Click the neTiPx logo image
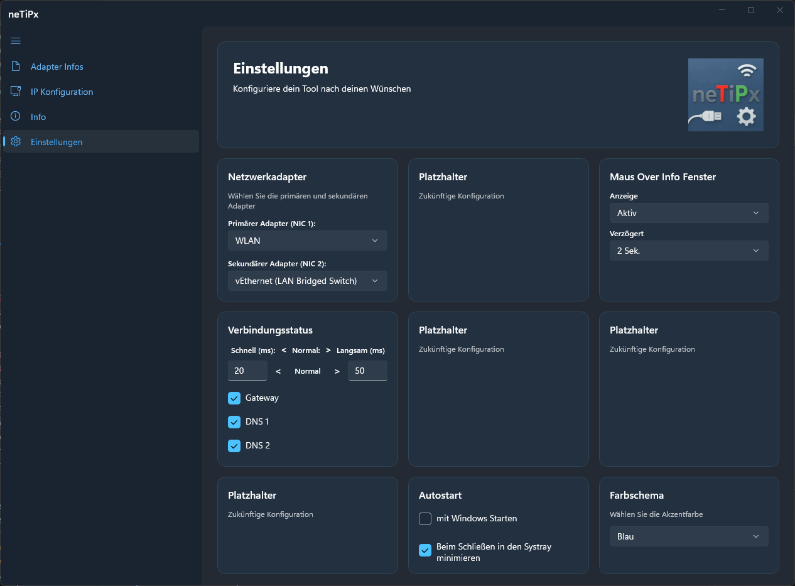 (x=725, y=95)
